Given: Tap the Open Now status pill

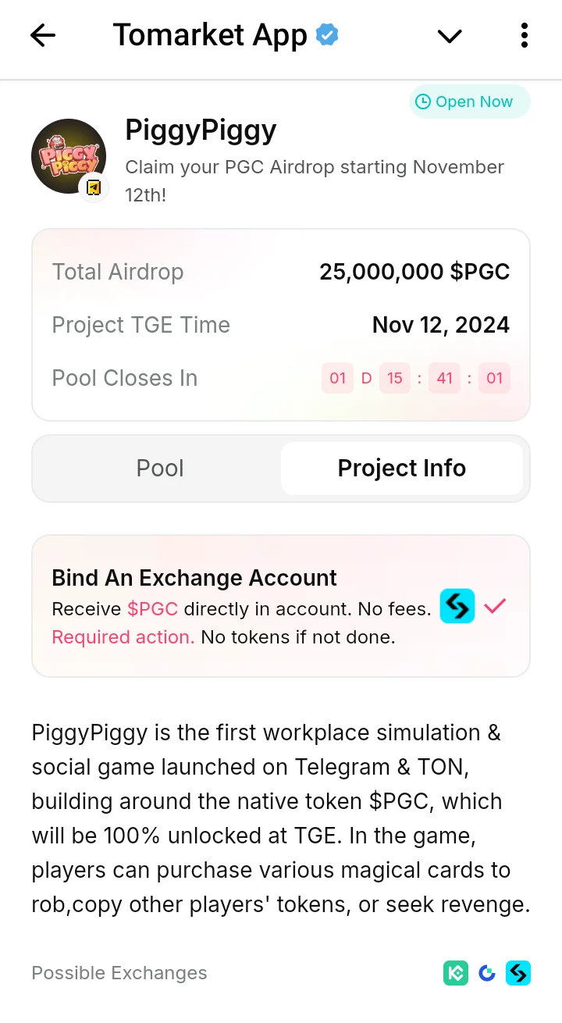Looking at the screenshot, I should 469,102.
